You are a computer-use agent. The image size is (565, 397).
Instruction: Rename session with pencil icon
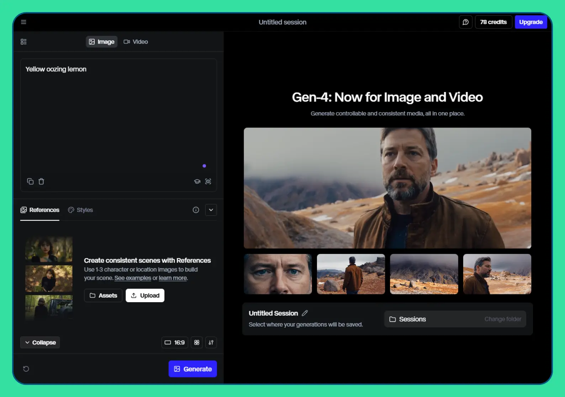305,313
